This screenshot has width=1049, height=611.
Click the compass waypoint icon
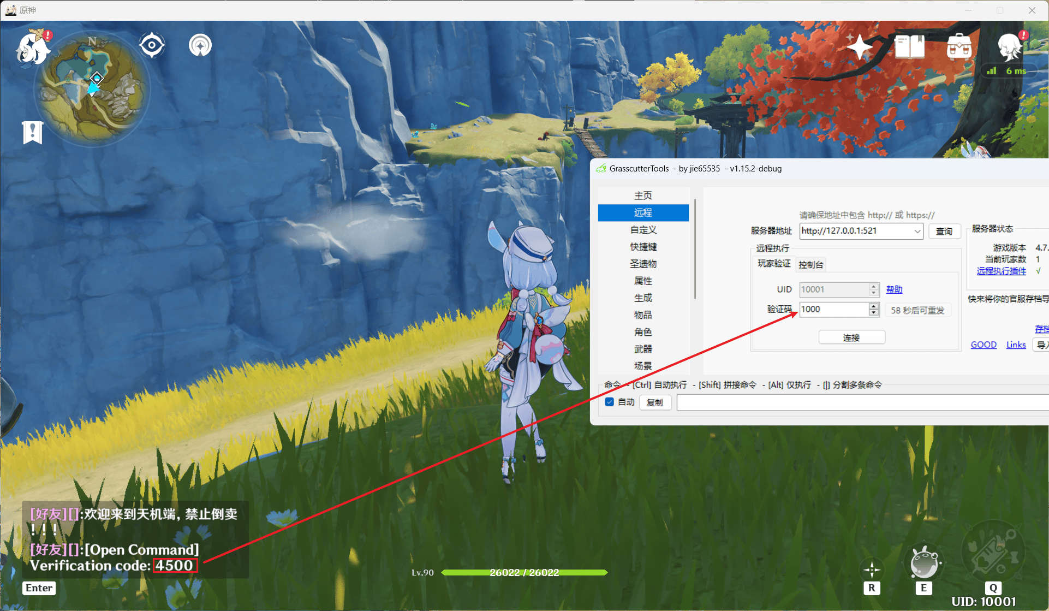point(200,45)
